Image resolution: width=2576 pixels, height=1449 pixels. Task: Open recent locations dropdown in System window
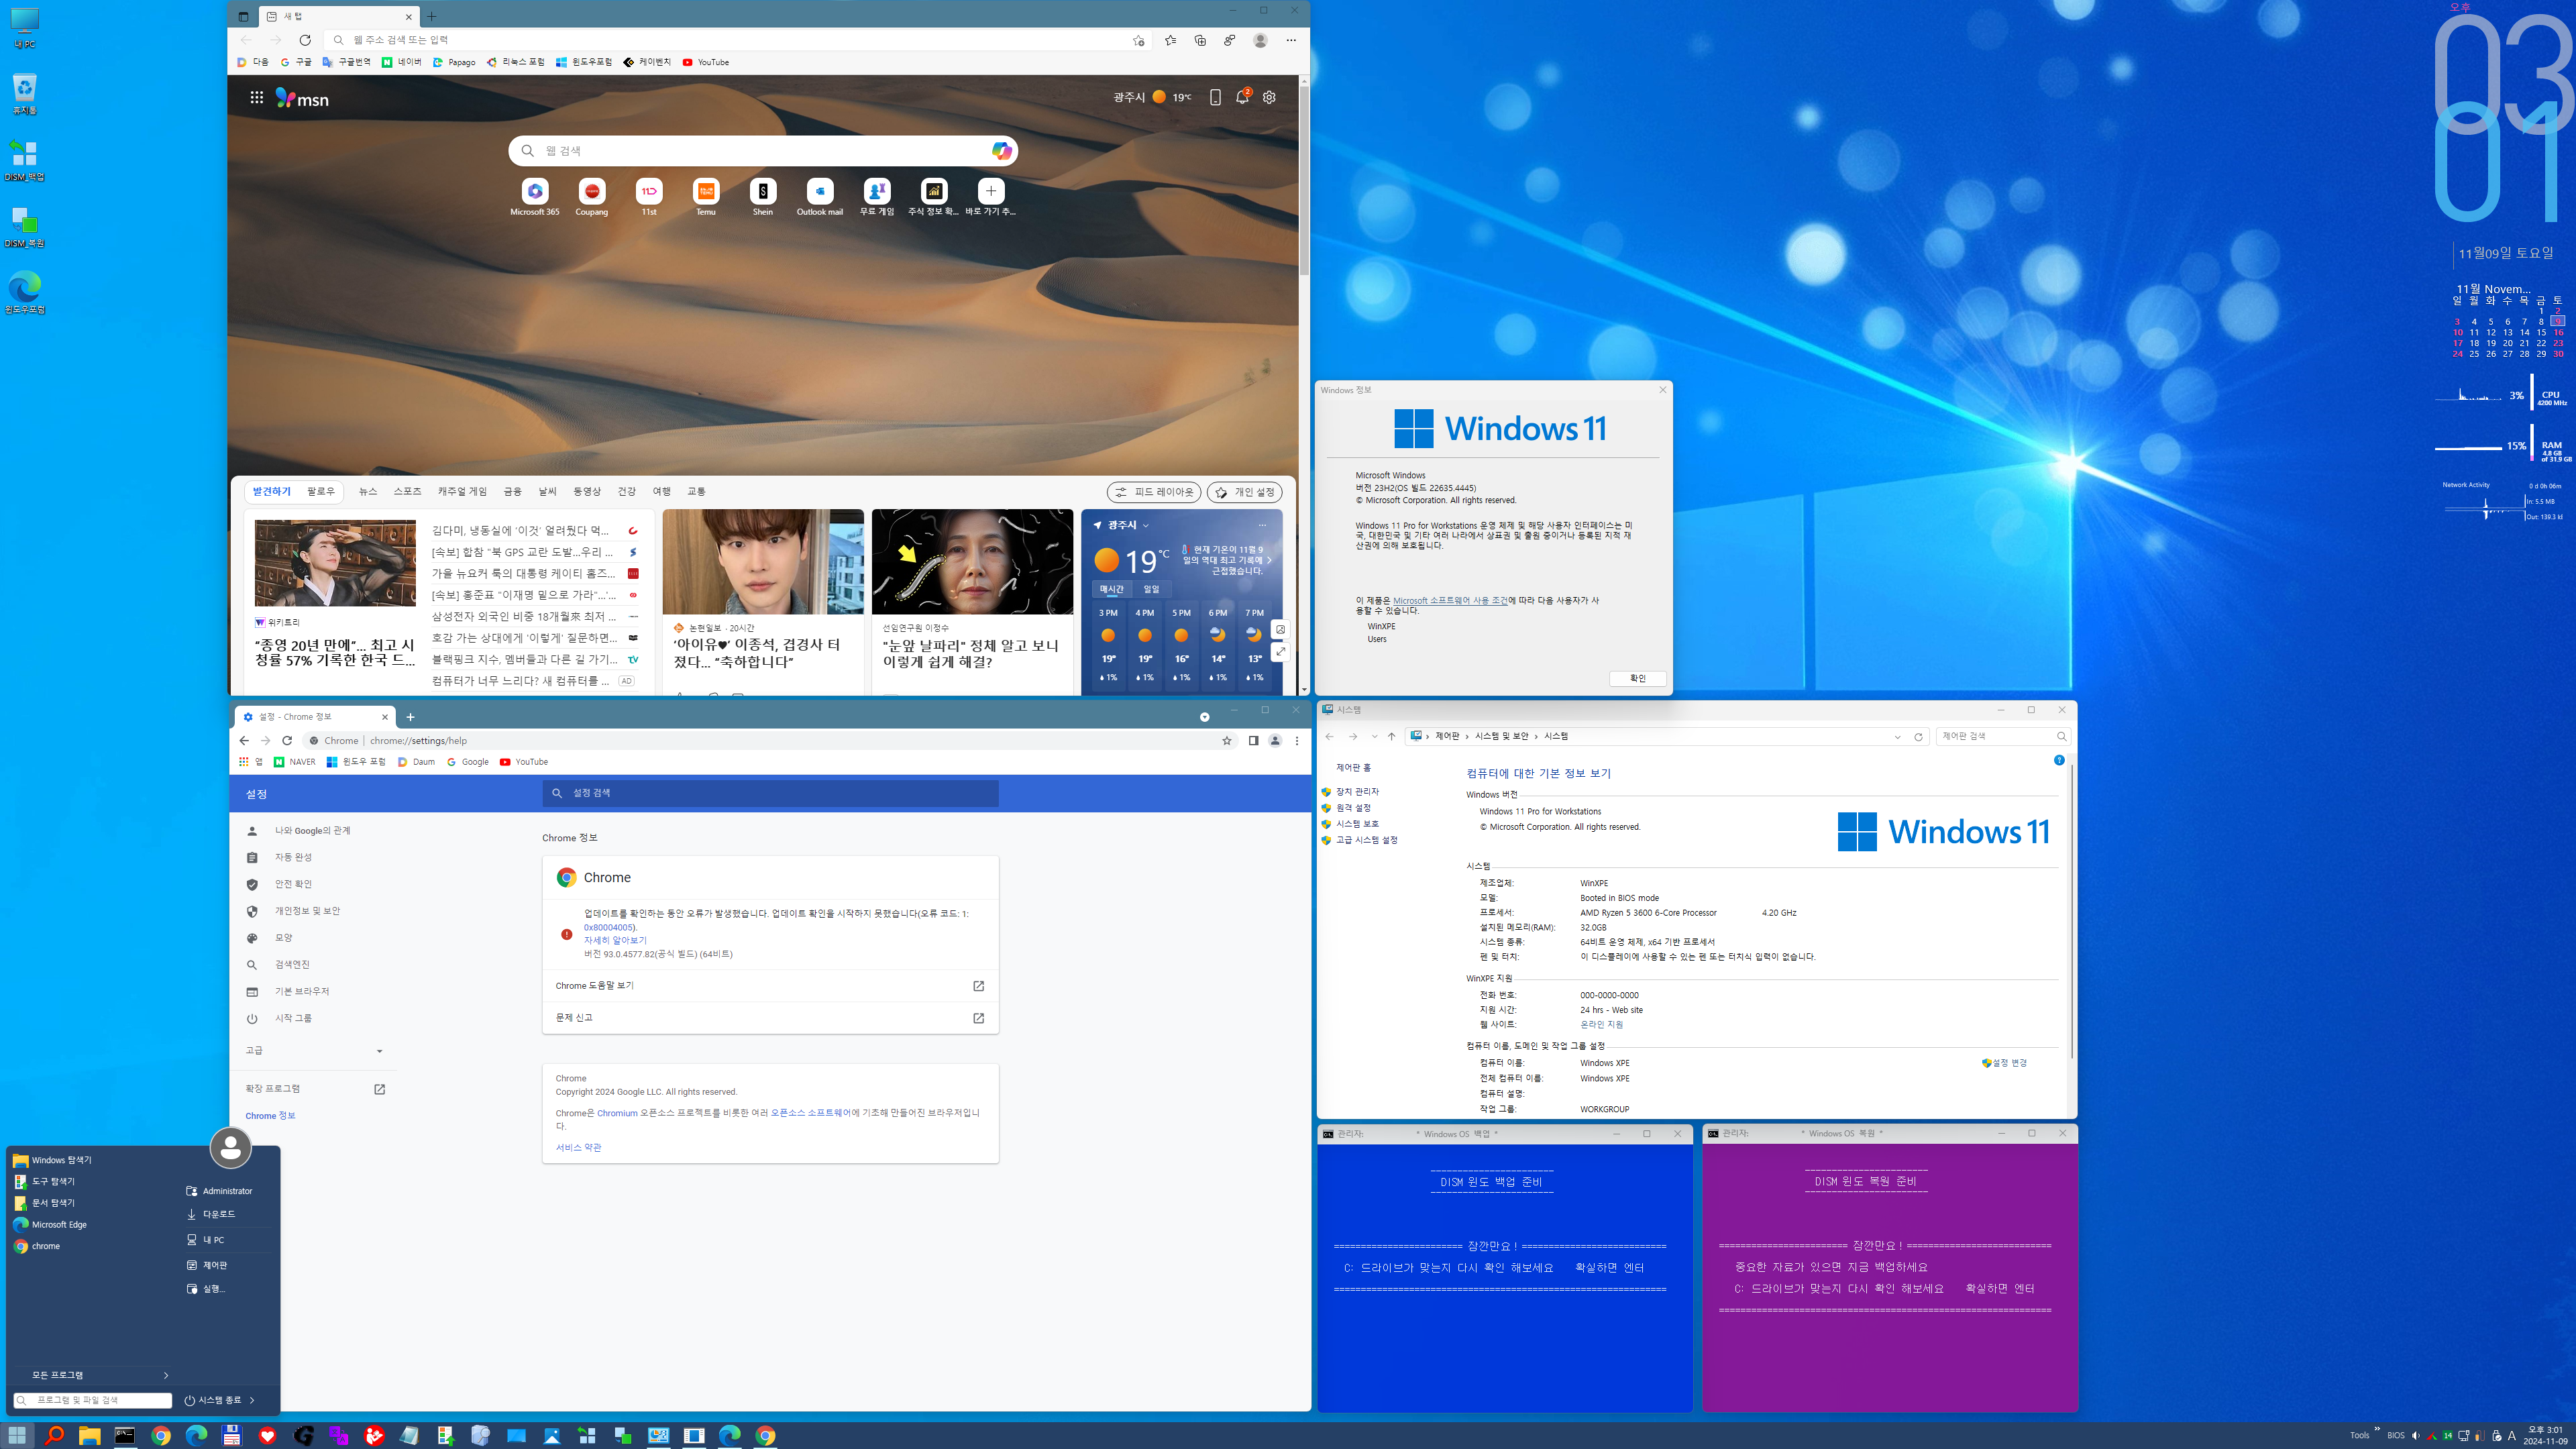click(x=1375, y=737)
